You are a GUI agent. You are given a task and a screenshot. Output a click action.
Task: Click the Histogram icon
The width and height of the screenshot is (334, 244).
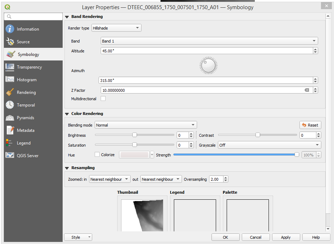[10, 79]
